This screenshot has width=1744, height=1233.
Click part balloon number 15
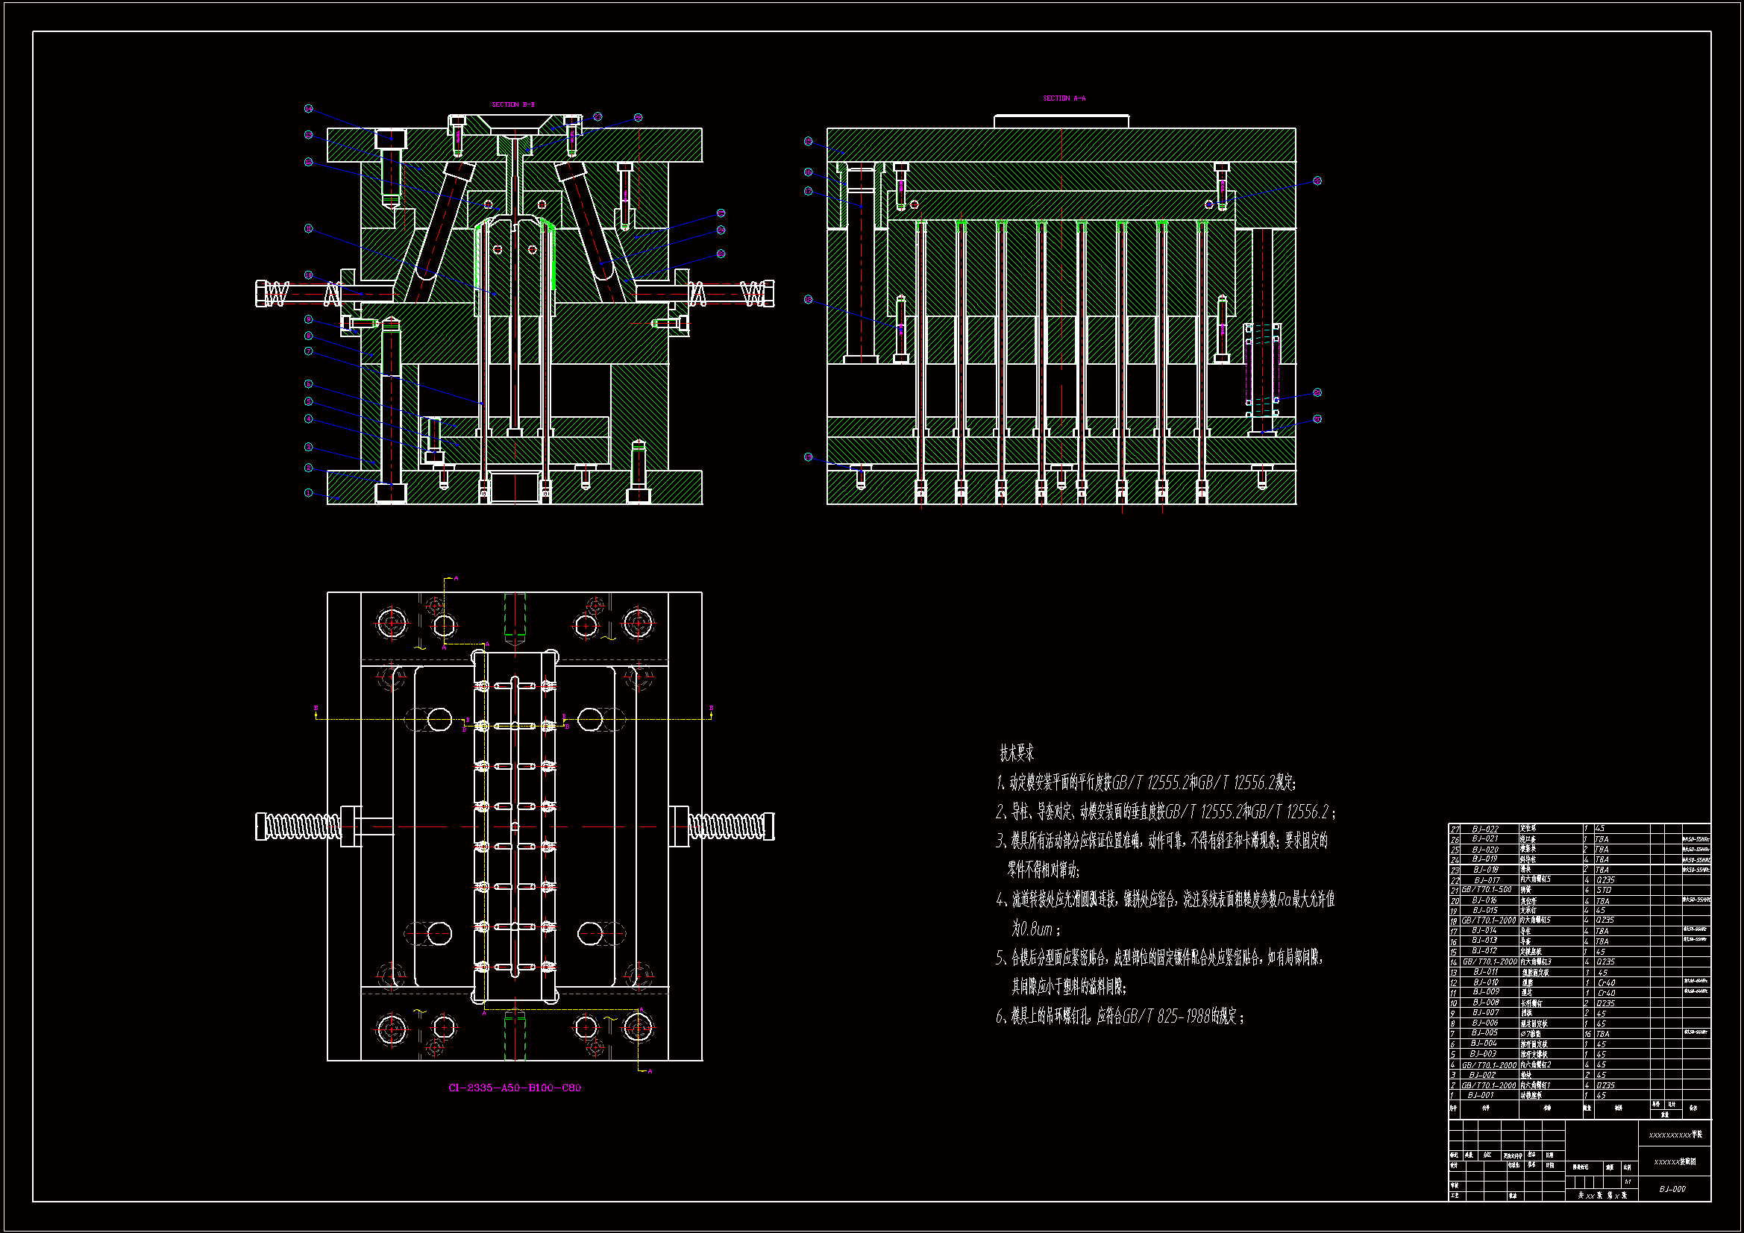(x=808, y=141)
